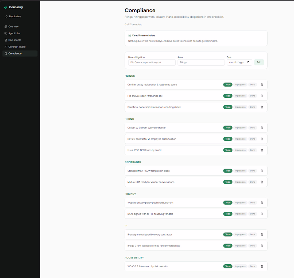Open Contract intake page
Screen dimensions: 294x278
click(x=20, y=47)
